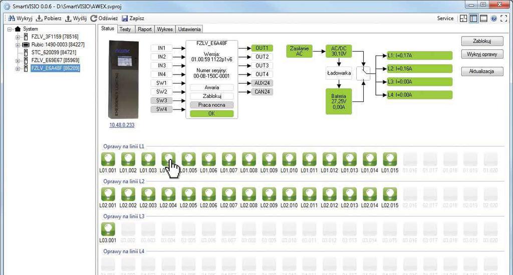This screenshot has height=275, width=513.
Task: Click the green OK status box
Action: click(x=212, y=113)
